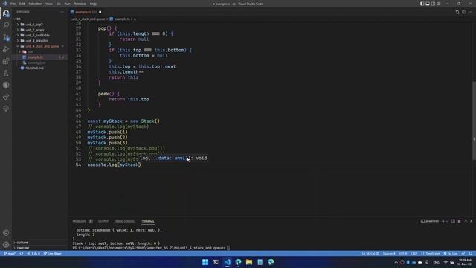The width and height of the screenshot is (476, 268).
Task: Click Split Editor Right icon
Action: point(464,12)
